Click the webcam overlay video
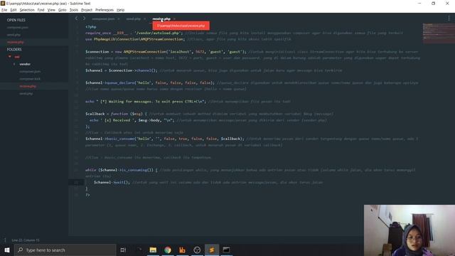 [409, 230]
